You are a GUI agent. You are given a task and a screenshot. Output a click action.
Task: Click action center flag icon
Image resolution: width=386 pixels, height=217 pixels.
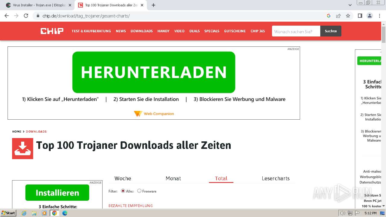(x=357, y=213)
